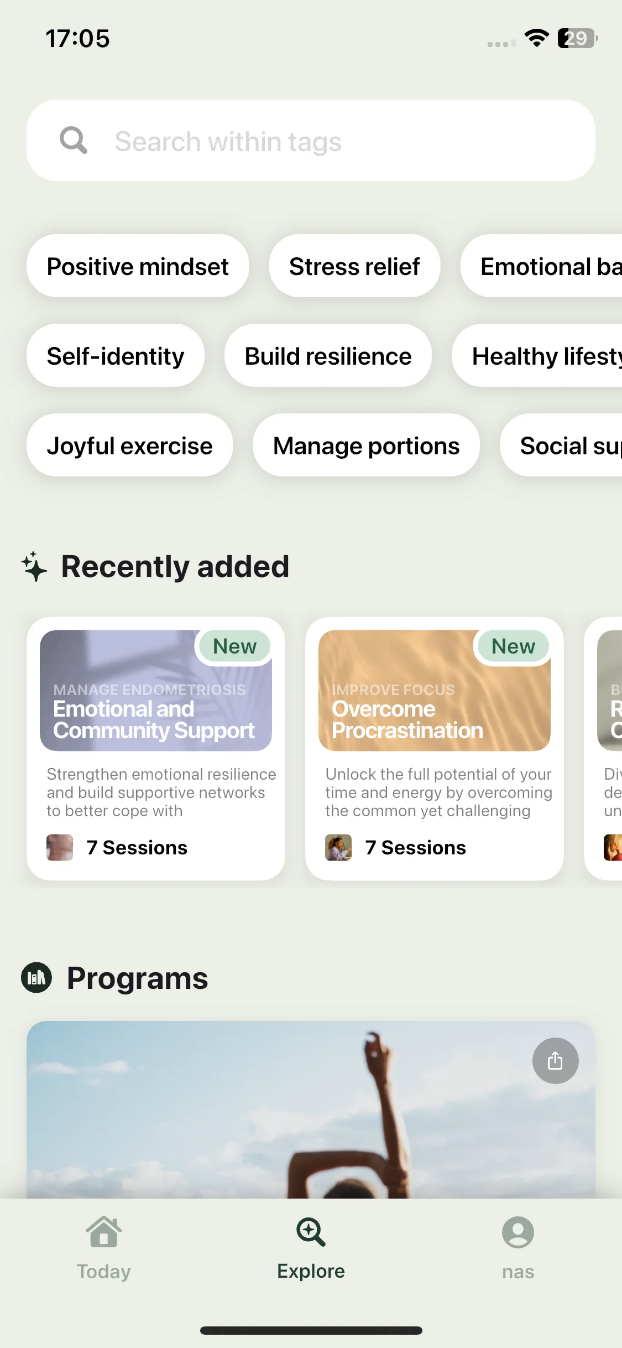Tap coach avatar on Endometriosis card
Image resolution: width=622 pixels, height=1348 pixels.
[60, 847]
